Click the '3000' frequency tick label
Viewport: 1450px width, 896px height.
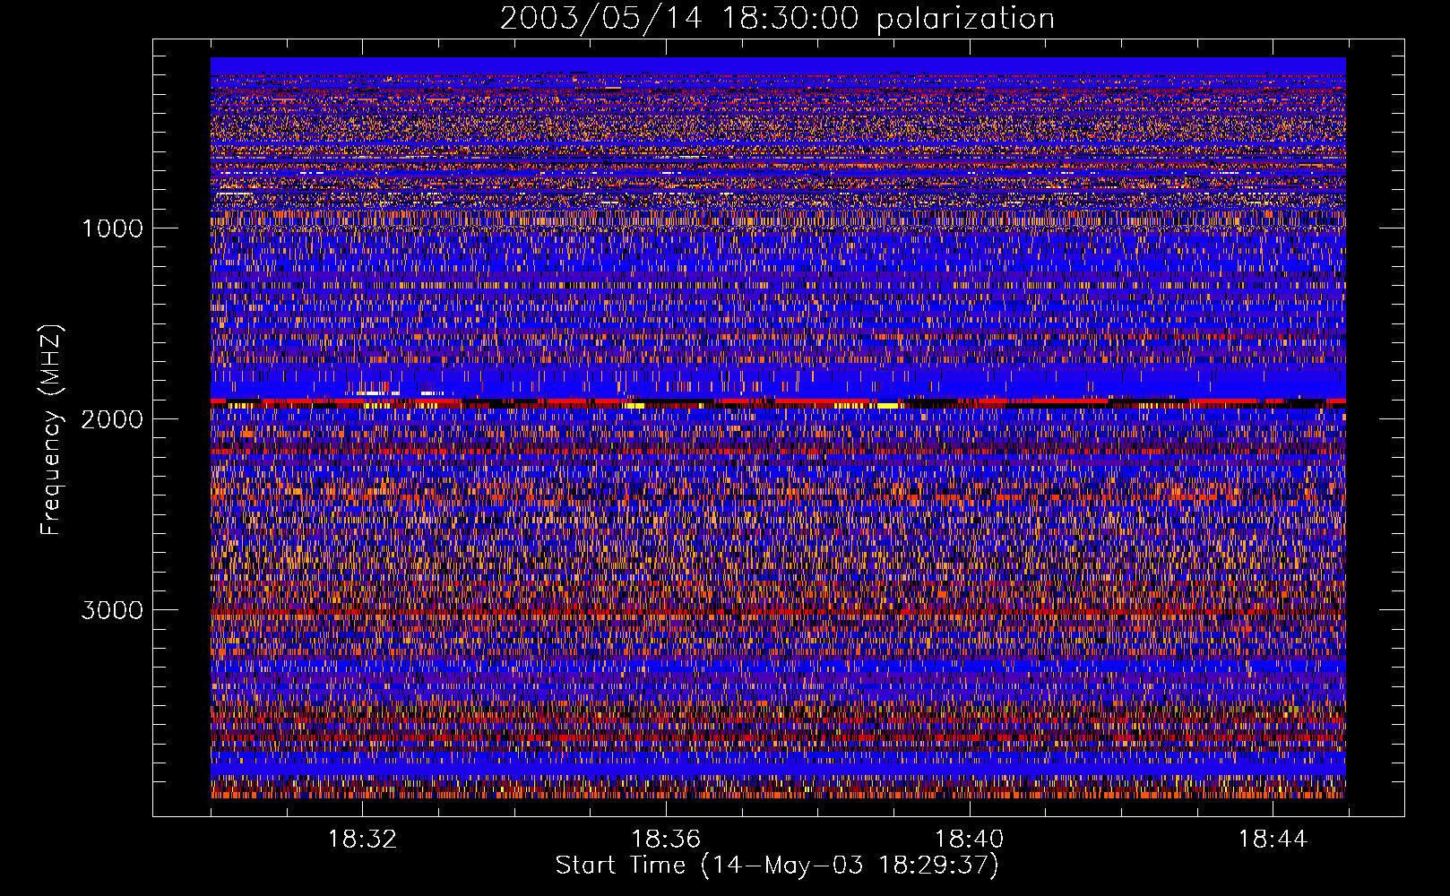pyautogui.click(x=112, y=610)
